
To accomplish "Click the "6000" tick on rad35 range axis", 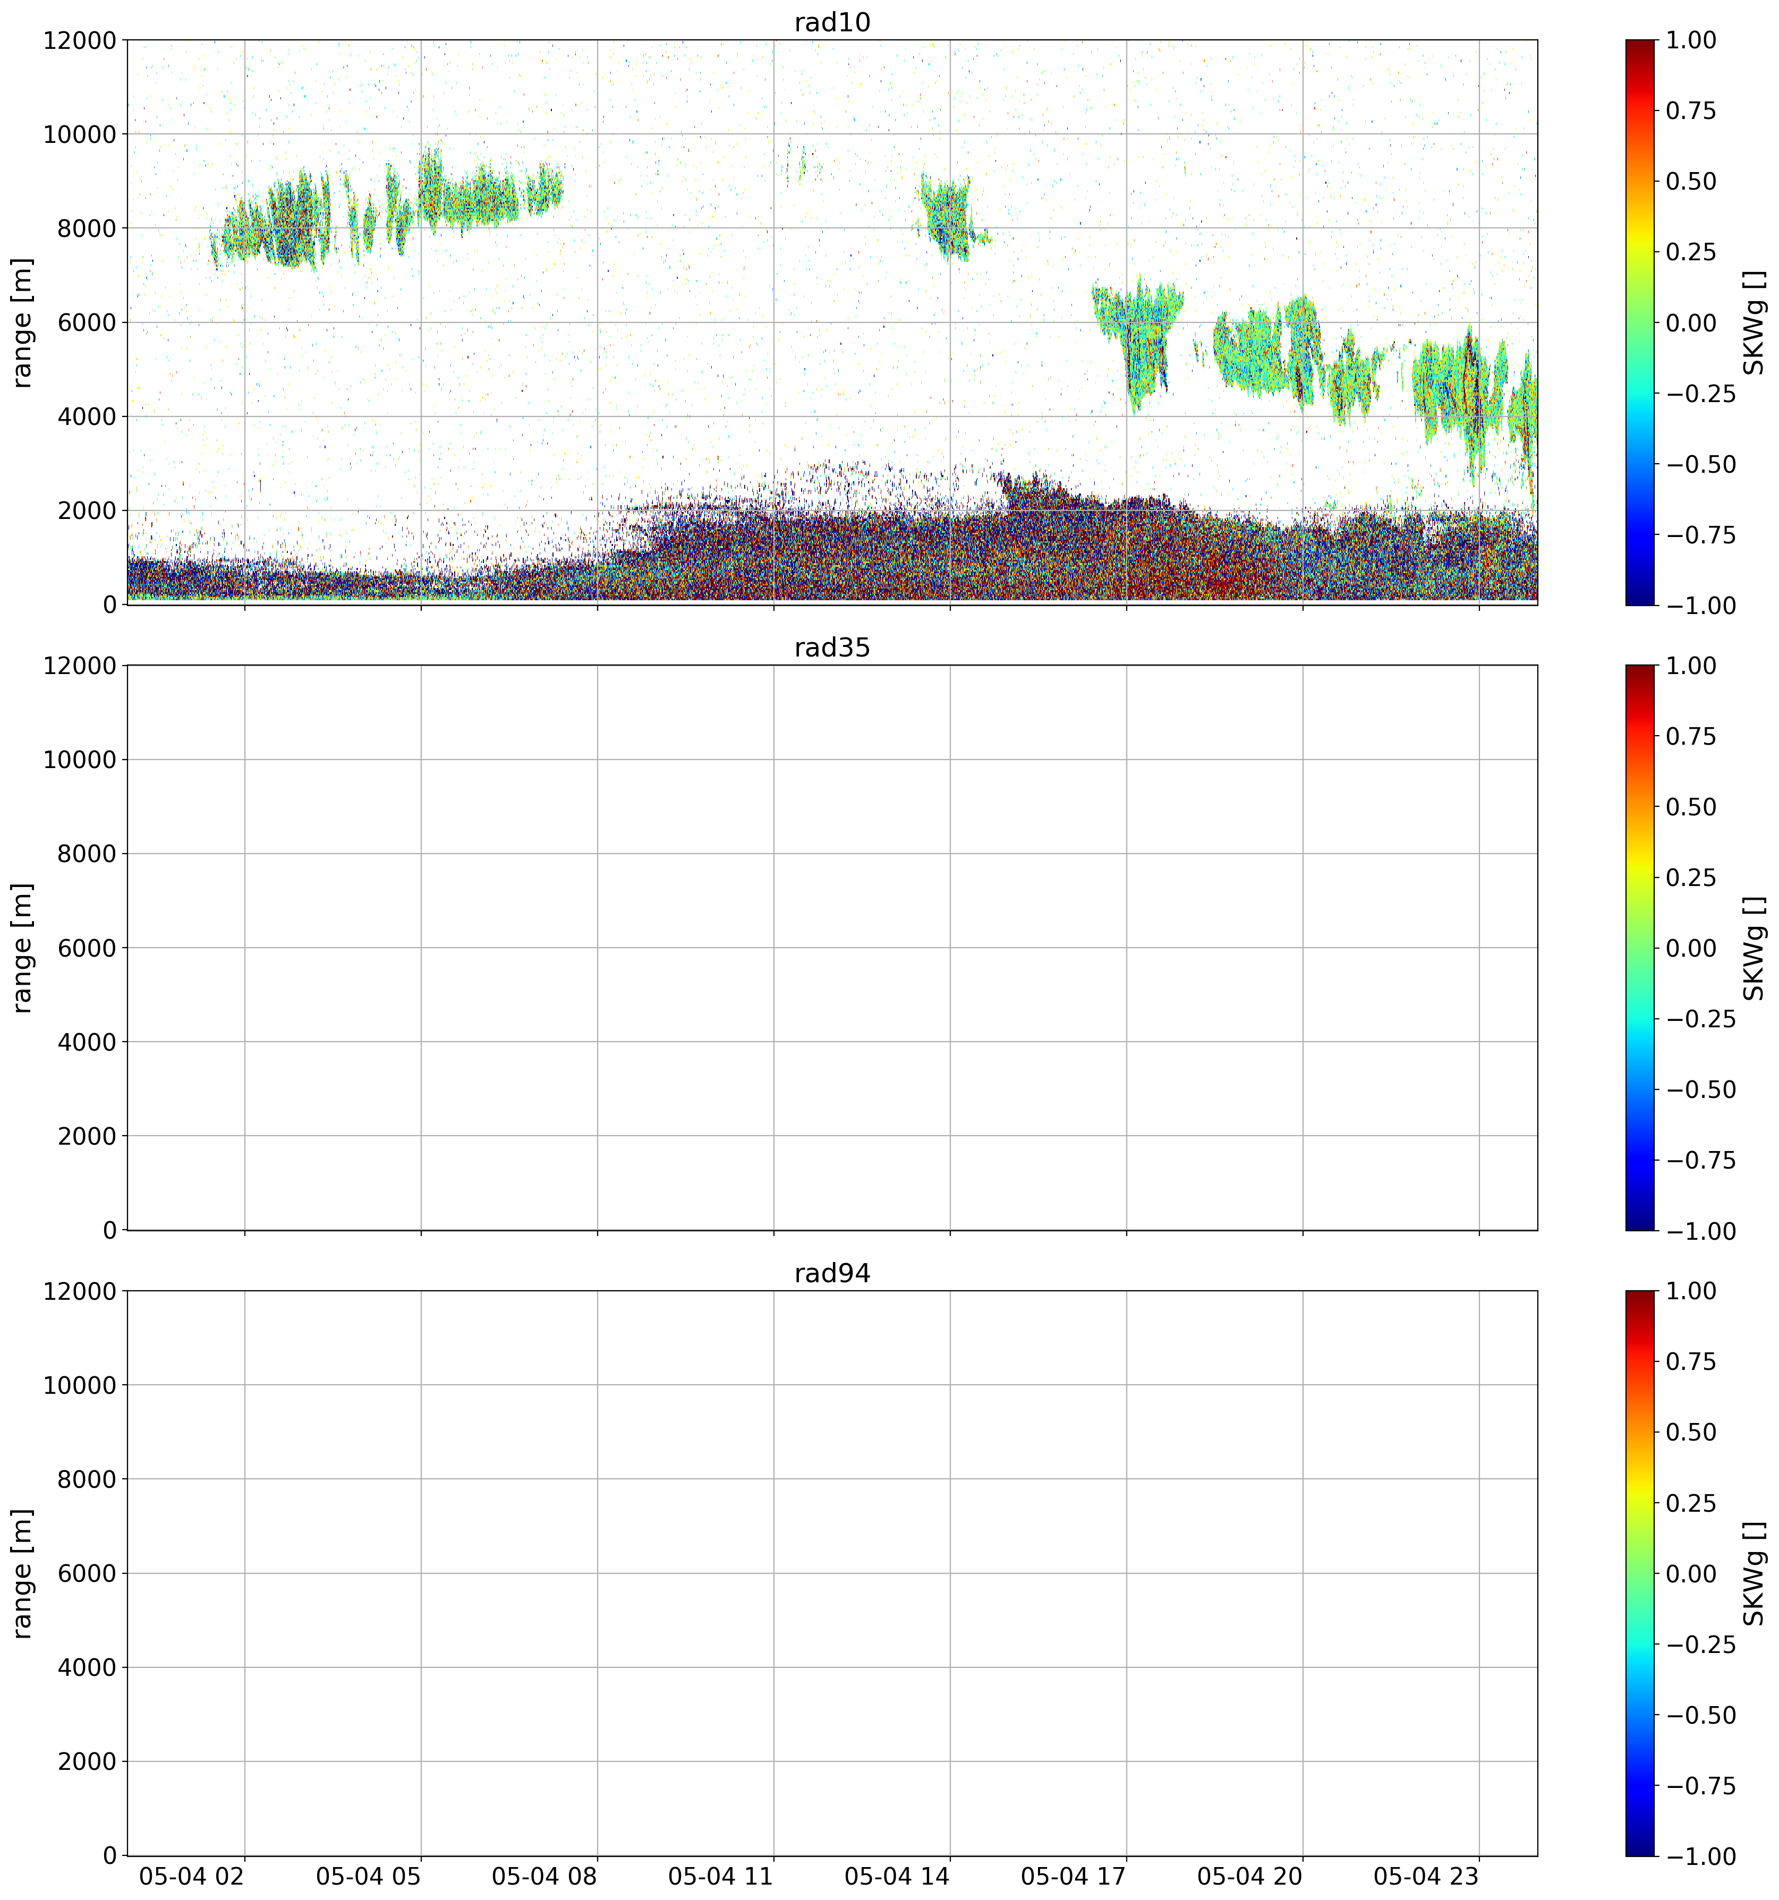I will tap(87, 948).
